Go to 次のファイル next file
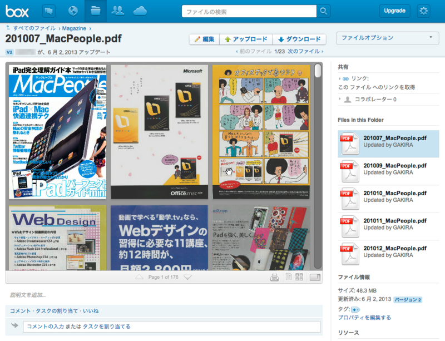The image size is (445, 341). pos(305,51)
